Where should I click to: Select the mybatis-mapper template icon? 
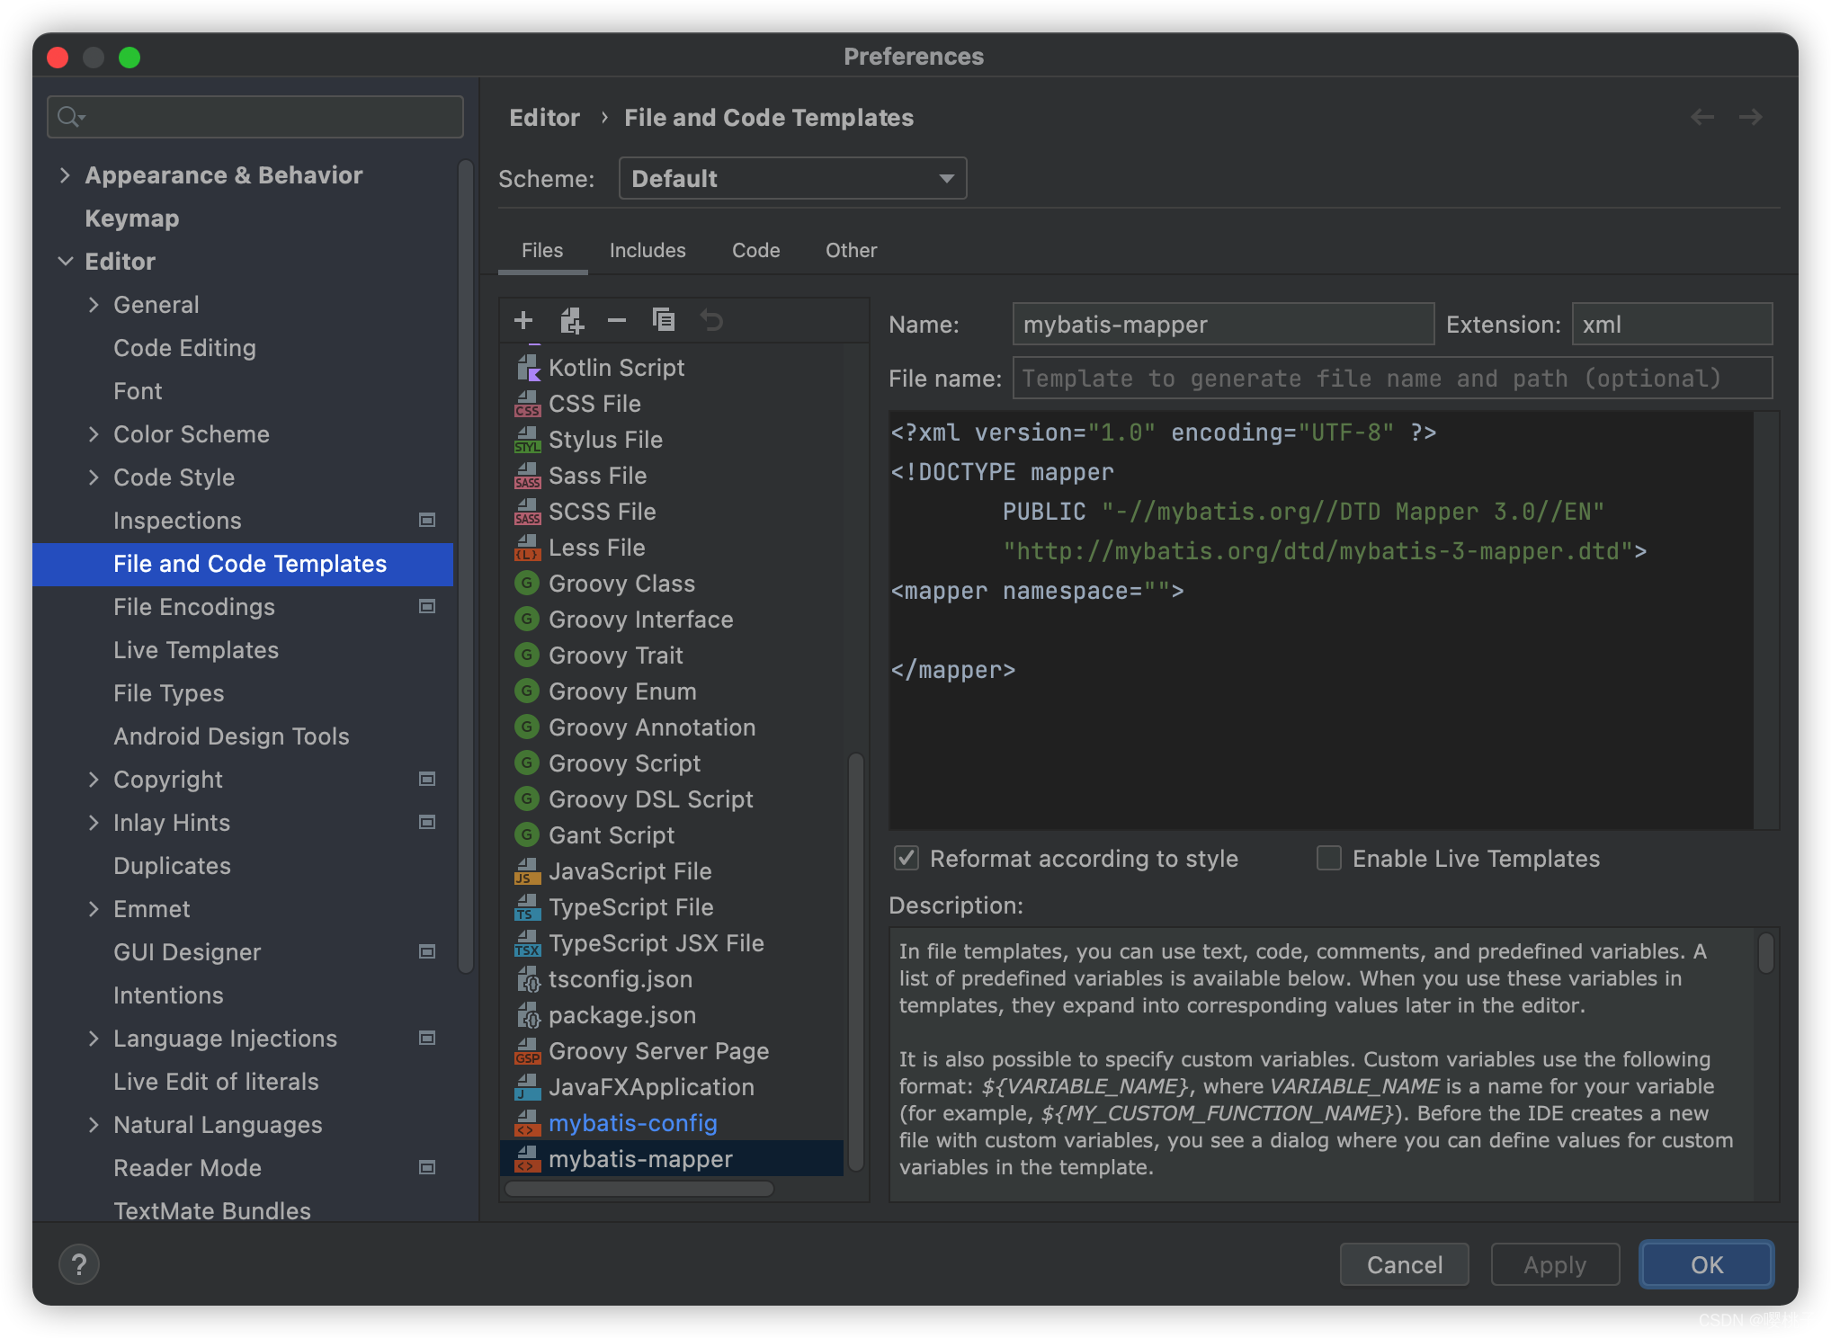(526, 1159)
